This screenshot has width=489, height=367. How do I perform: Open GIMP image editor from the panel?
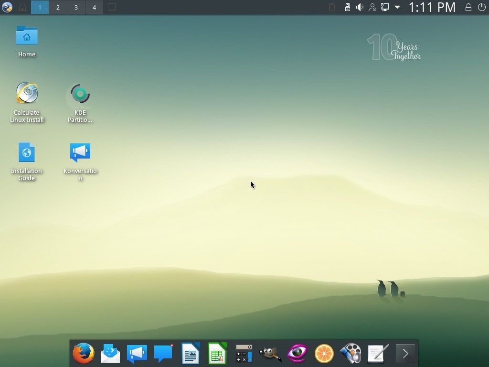point(270,354)
